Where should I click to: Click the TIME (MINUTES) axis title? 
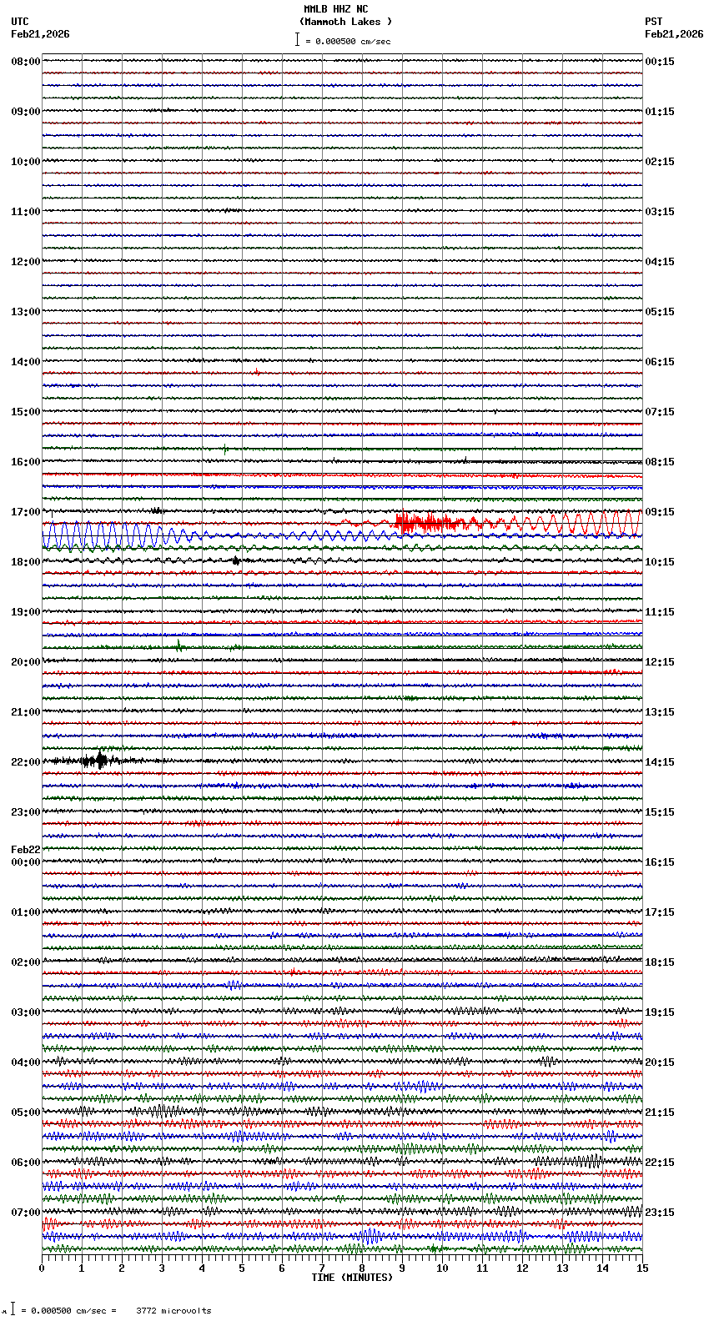pyautogui.click(x=351, y=1278)
